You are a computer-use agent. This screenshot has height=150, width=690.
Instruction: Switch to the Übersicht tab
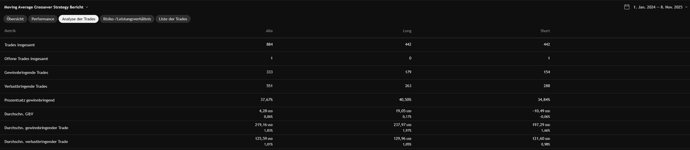click(x=15, y=19)
